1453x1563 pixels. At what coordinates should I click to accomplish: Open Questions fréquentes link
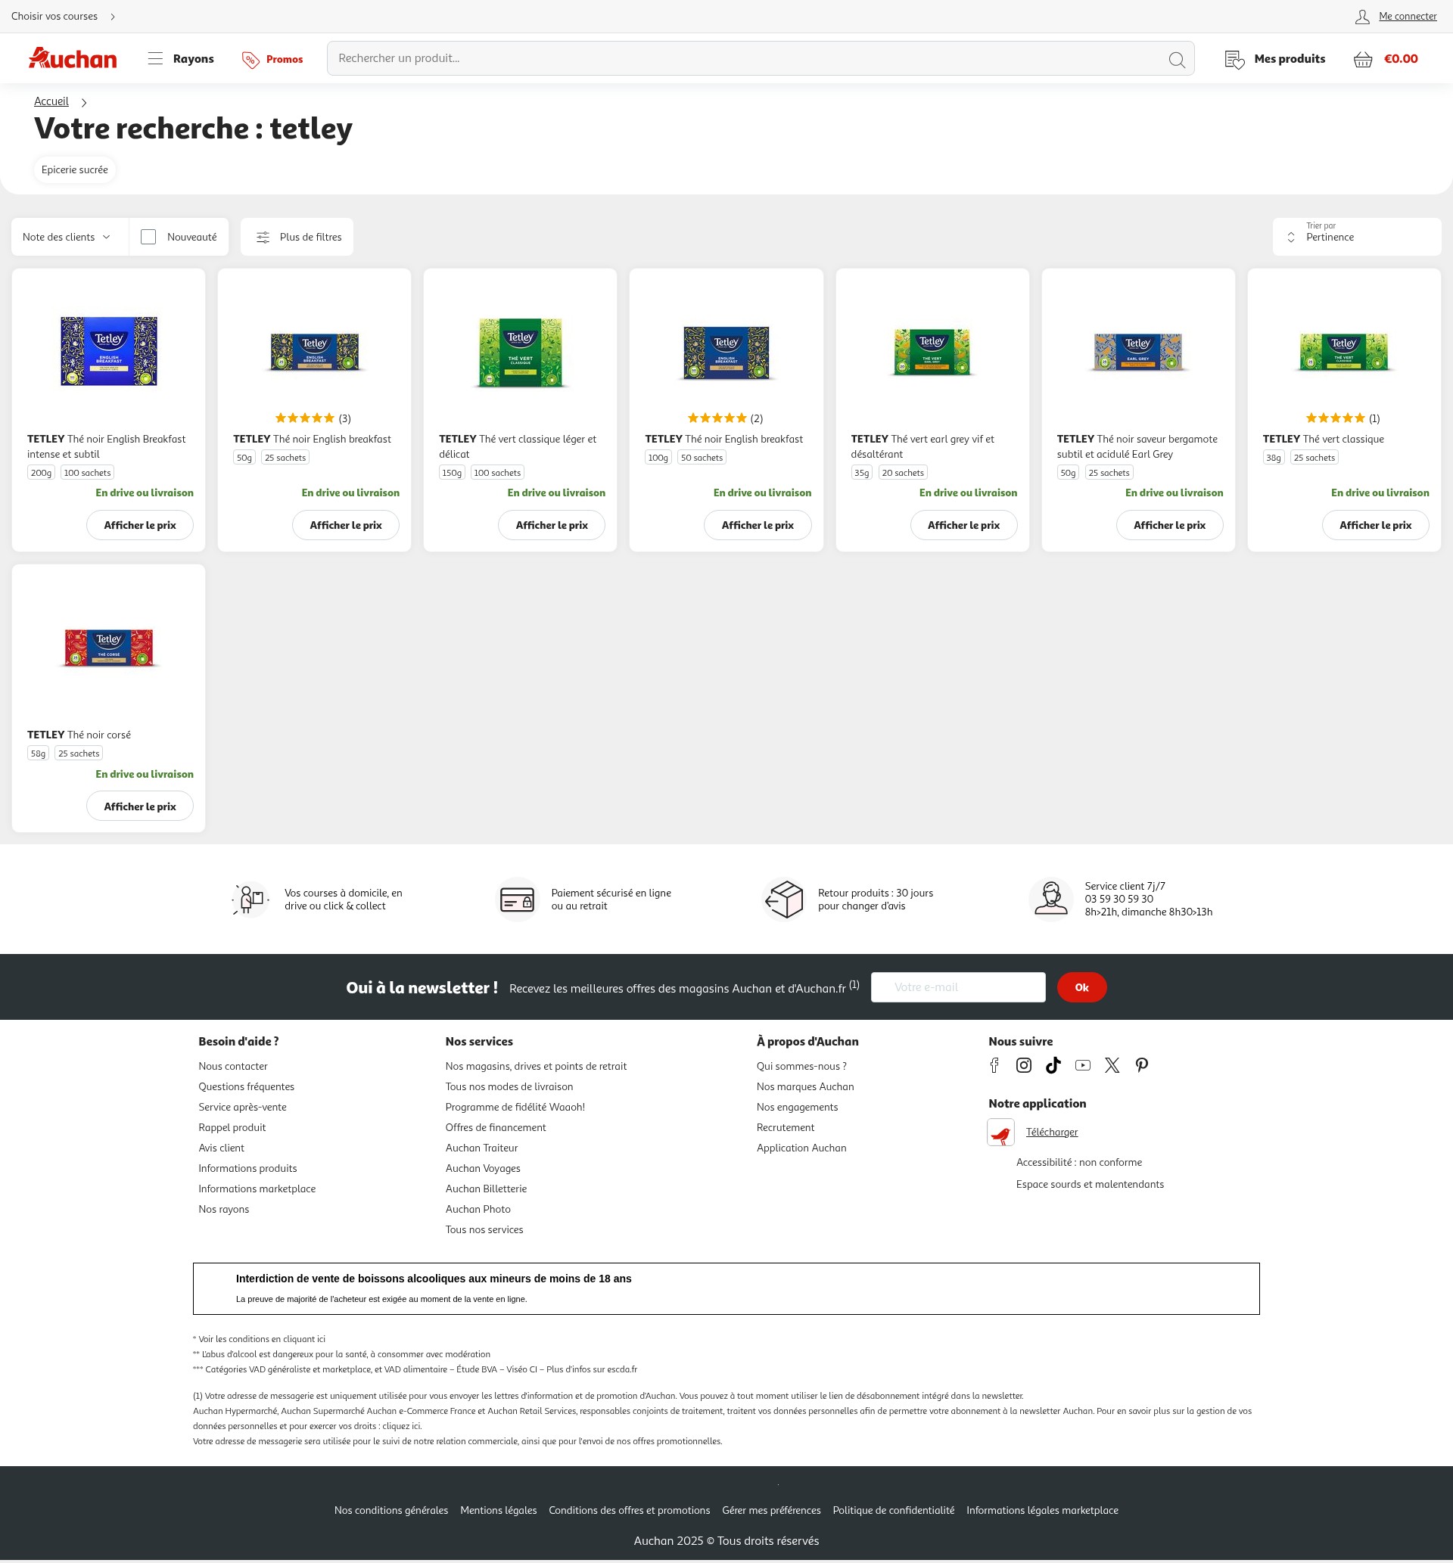pyautogui.click(x=246, y=1086)
